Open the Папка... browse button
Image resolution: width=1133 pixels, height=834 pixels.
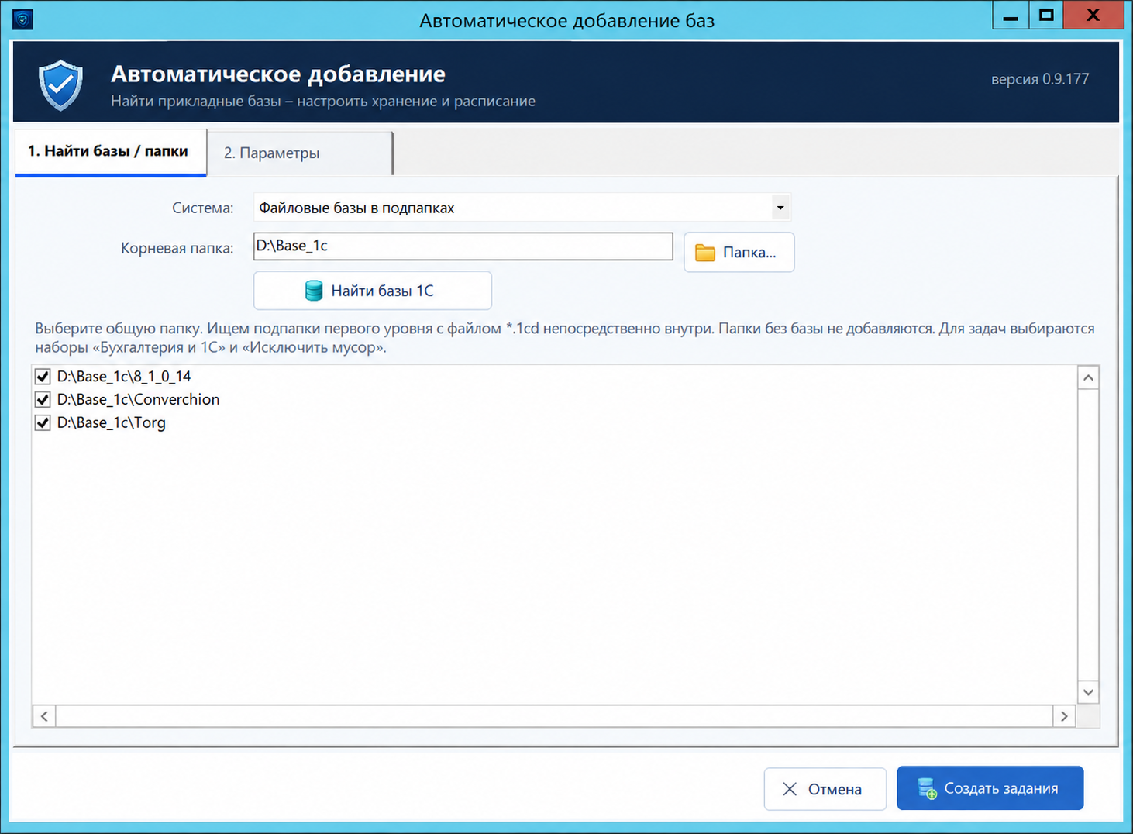(739, 252)
